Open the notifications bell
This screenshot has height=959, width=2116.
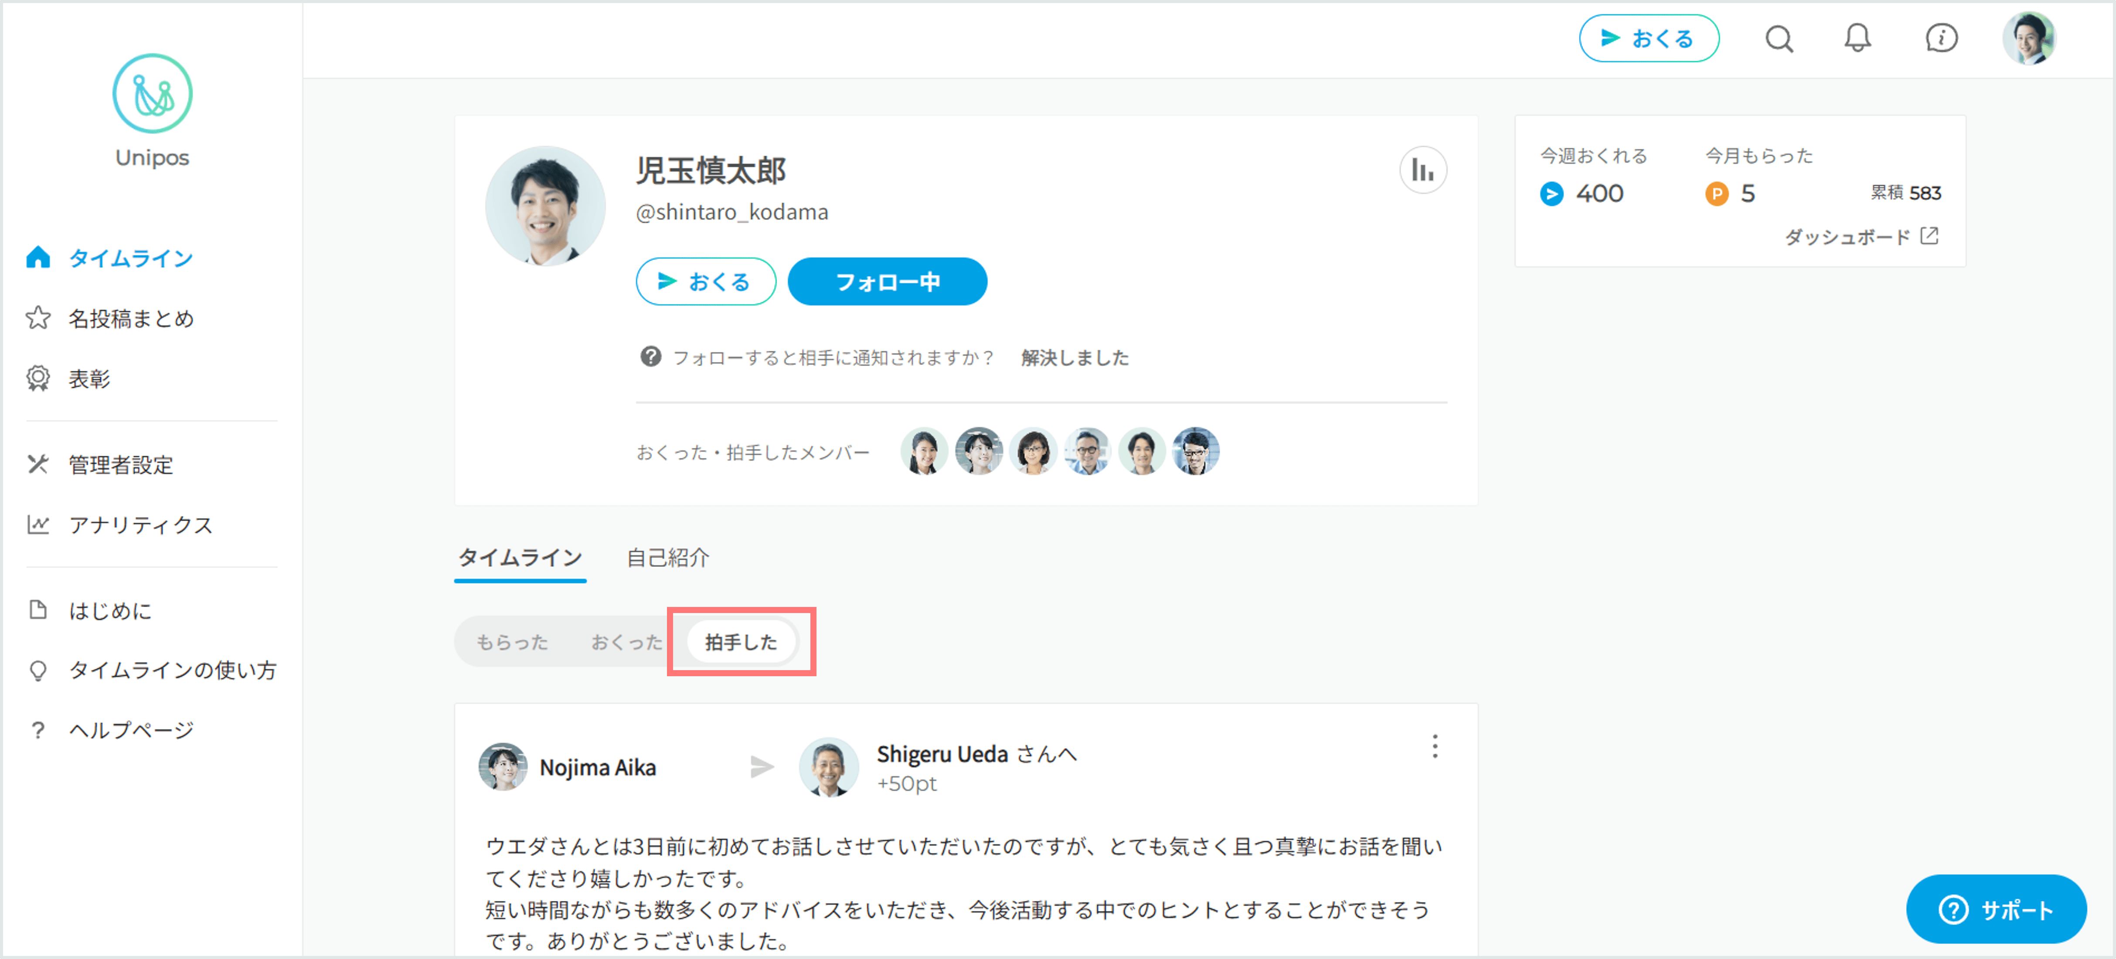click(x=1857, y=38)
